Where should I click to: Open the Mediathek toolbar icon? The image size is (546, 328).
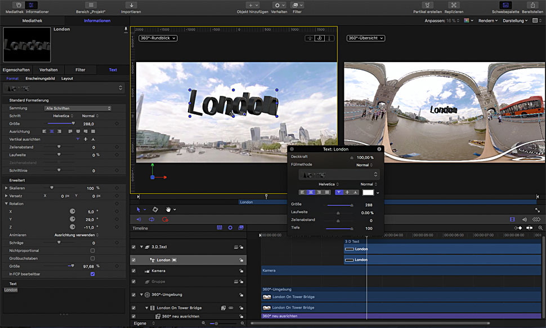[19, 5]
